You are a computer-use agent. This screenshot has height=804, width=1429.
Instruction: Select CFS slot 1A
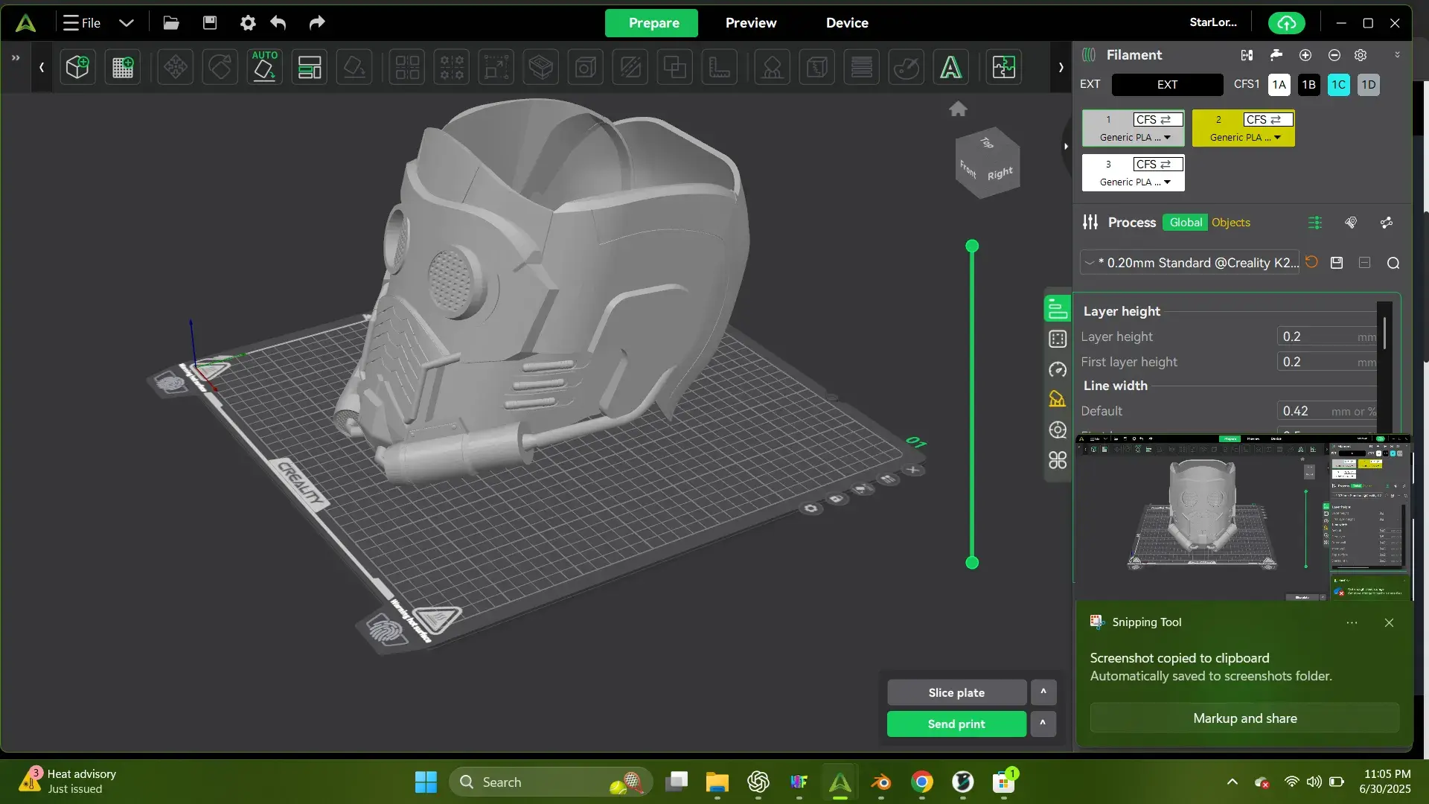1279,85
